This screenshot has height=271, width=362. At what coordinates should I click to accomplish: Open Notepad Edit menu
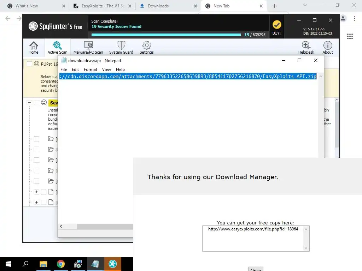tap(75, 70)
